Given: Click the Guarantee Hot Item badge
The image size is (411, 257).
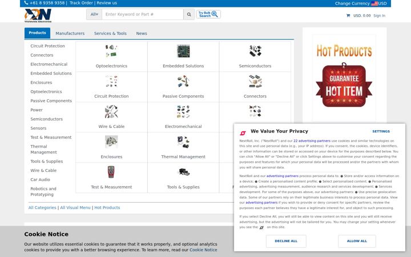Looking at the screenshot, I should (x=344, y=85).
